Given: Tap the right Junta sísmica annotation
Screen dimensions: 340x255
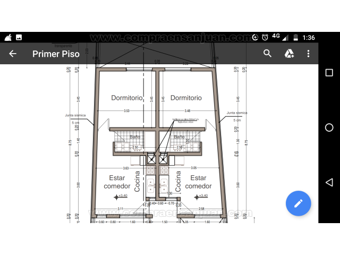Looking at the screenshot, I should (x=236, y=113).
